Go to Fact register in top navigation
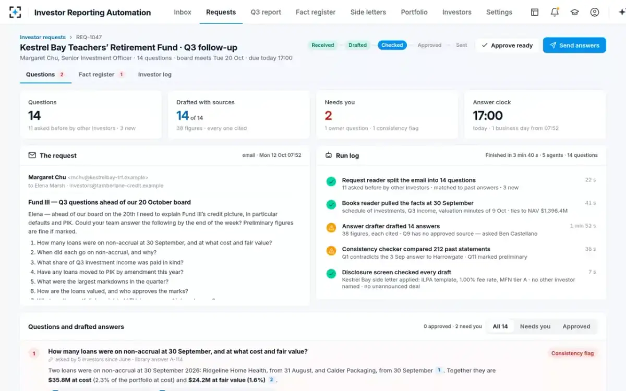Screen dimensions: 626x391 (316, 12)
